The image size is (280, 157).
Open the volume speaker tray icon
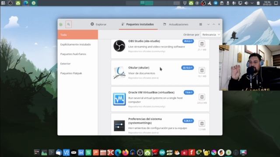coord(246,3)
